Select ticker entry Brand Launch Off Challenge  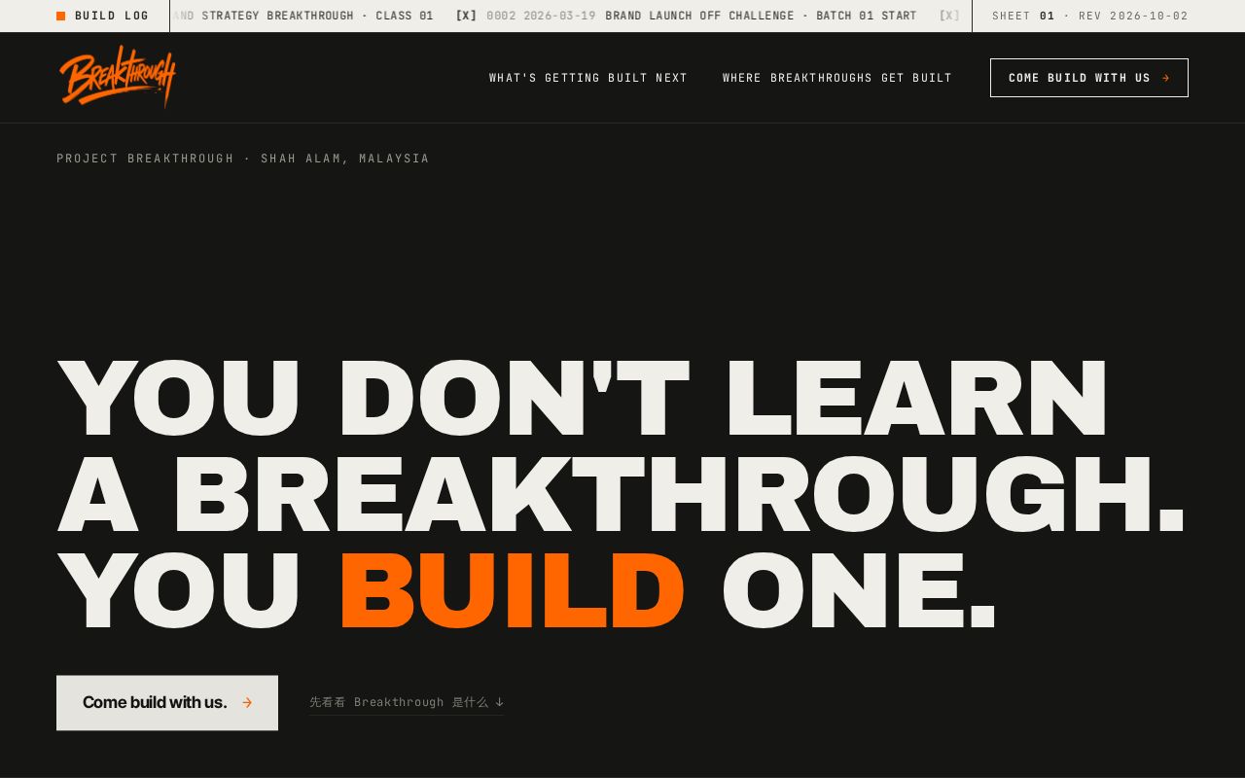[761, 16]
